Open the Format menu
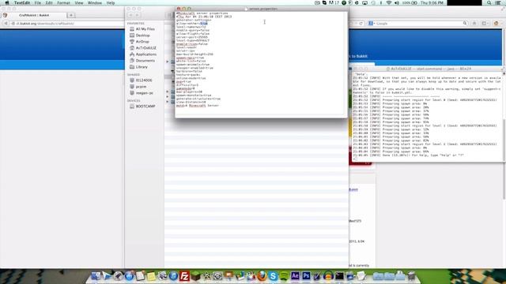506x284 pixels. point(63,3)
